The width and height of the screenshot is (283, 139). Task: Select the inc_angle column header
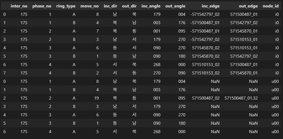151,6
